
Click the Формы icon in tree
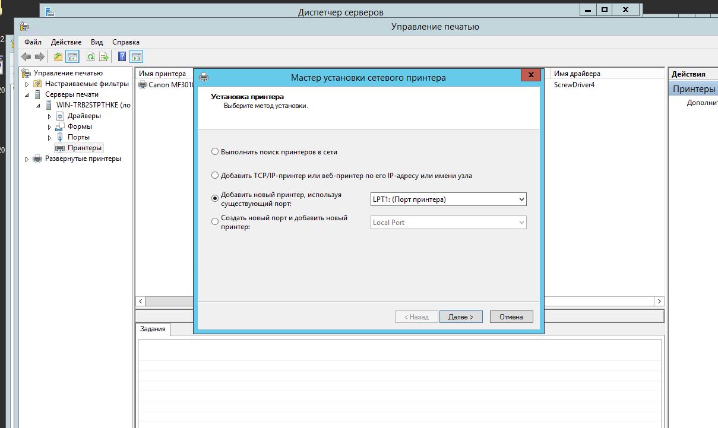(60, 126)
